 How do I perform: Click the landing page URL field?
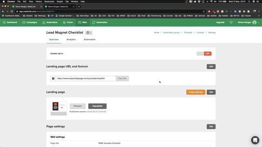pos(86,78)
